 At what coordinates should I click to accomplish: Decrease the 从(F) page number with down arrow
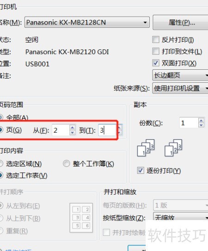73,133
